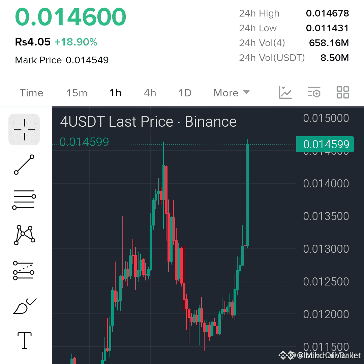Open the grid layout icon
The width and height of the screenshot is (364, 364).
[x=343, y=92]
